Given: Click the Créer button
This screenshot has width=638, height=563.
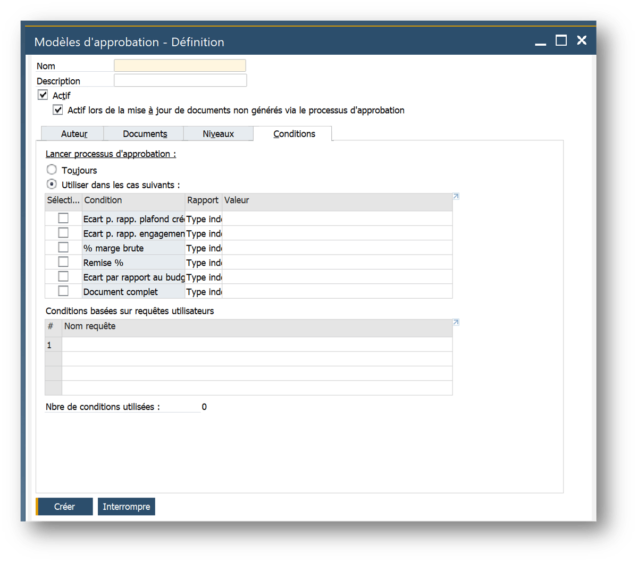Looking at the screenshot, I should (x=64, y=506).
